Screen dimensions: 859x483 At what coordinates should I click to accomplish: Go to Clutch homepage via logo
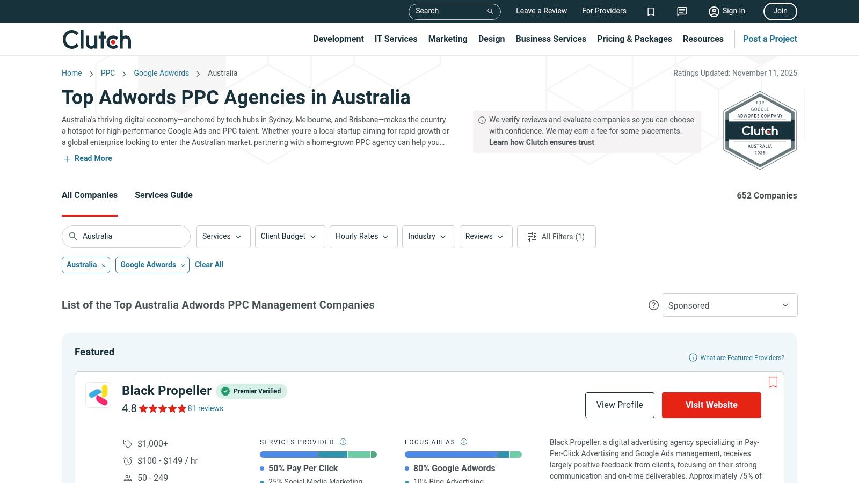coord(97,39)
